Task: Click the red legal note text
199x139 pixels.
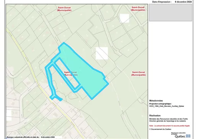Action: (x=170, y=126)
